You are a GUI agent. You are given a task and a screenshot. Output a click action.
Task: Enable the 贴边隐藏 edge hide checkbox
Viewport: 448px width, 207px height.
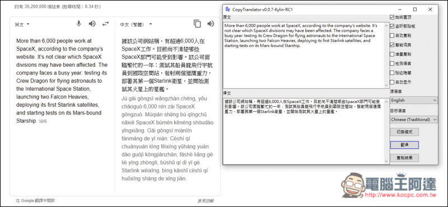pyautogui.click(x=391, y=73)
